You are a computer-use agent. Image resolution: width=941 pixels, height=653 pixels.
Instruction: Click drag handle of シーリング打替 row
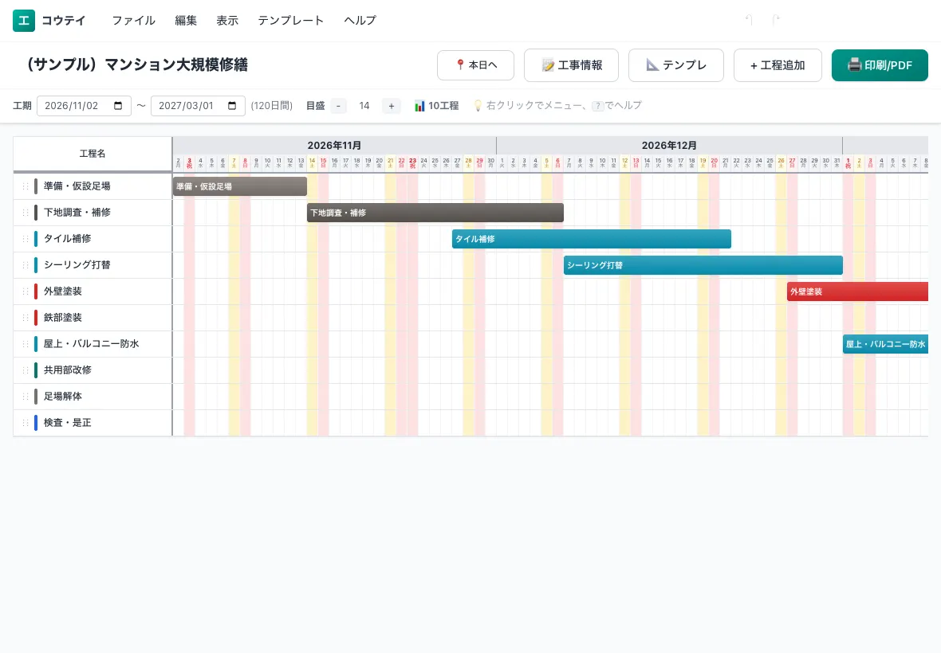tap(26, 265)
